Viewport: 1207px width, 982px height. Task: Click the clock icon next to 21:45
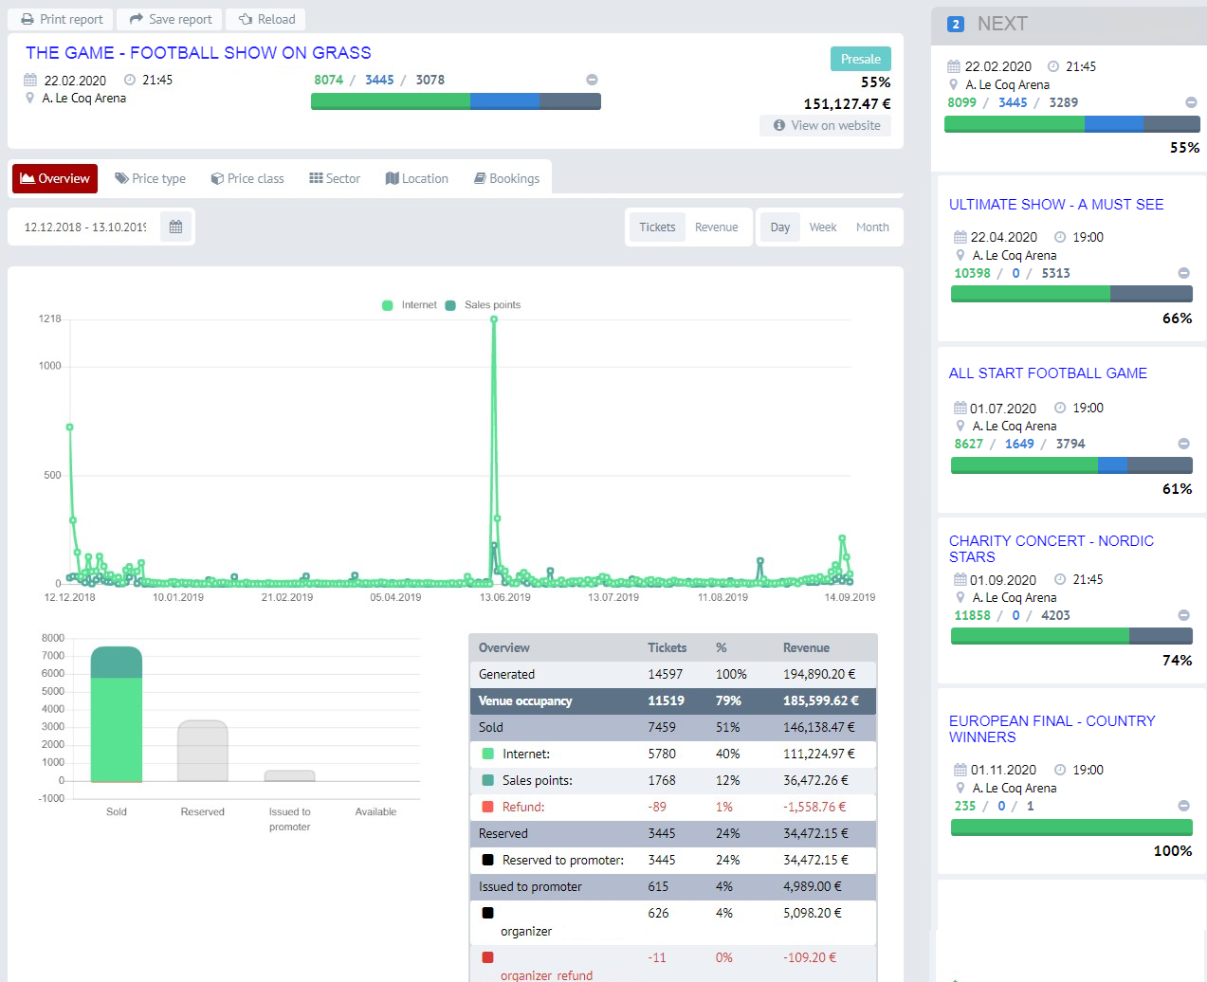tap(128, 80)
